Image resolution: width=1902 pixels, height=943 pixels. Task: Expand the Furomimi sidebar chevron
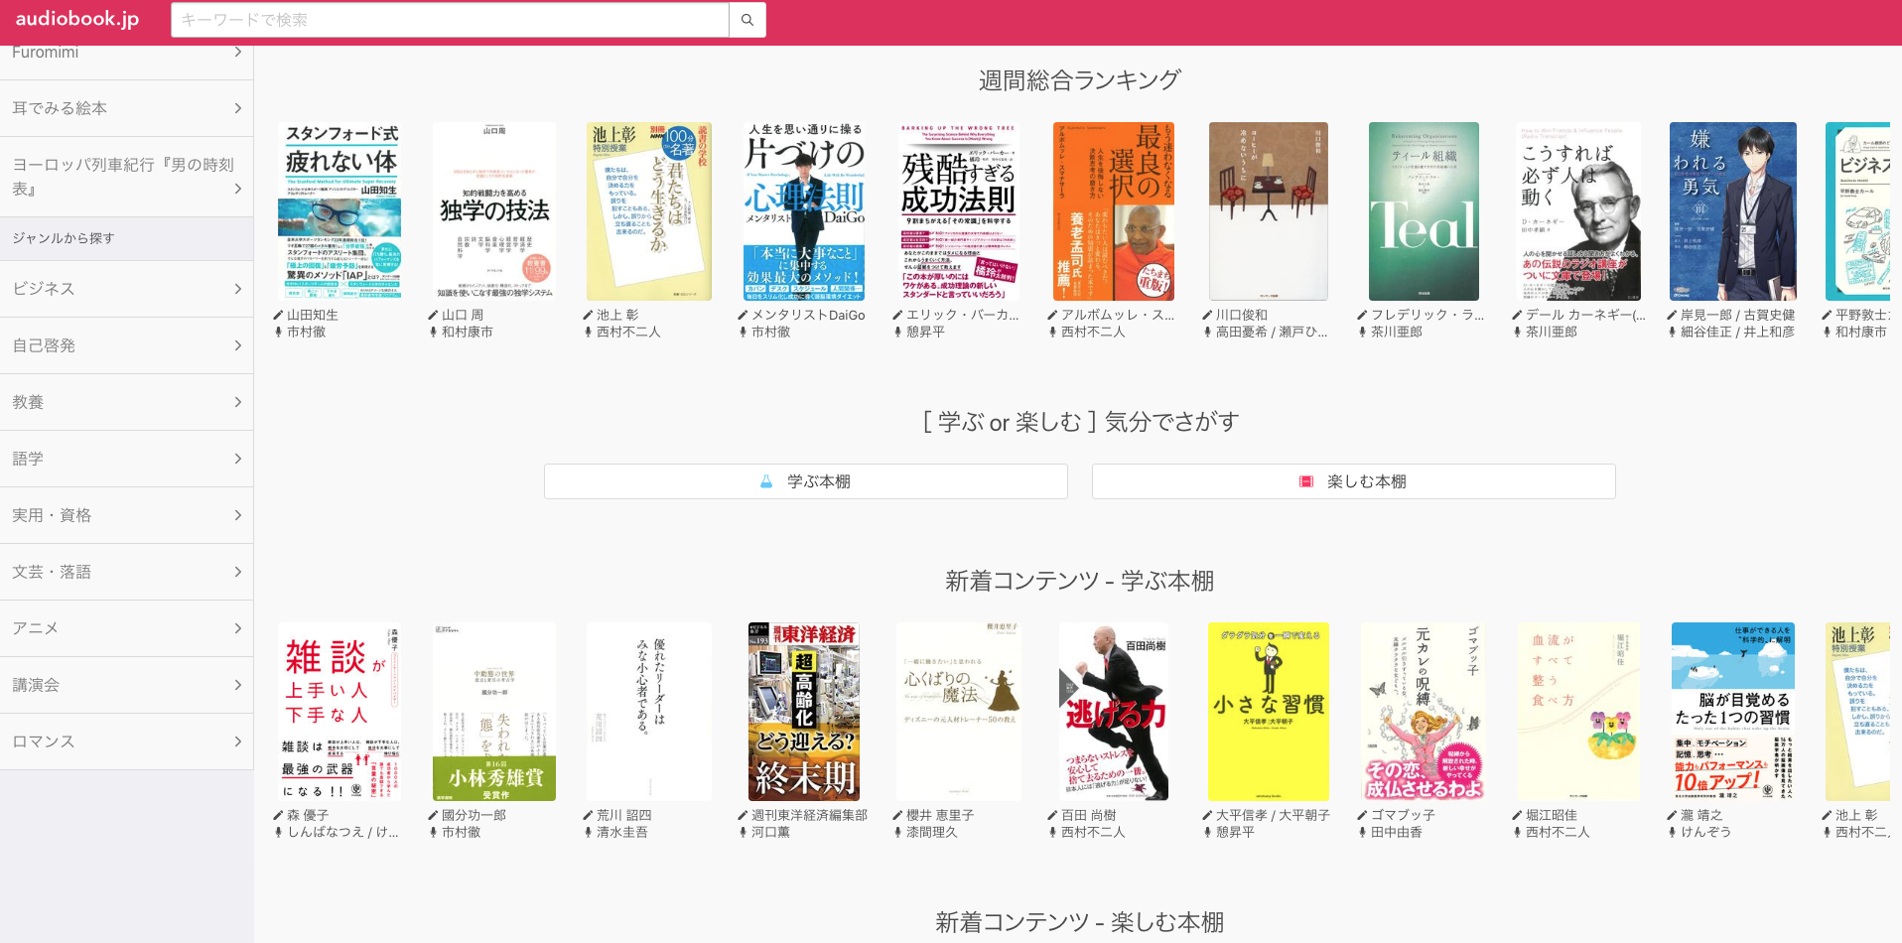[238, 52]
